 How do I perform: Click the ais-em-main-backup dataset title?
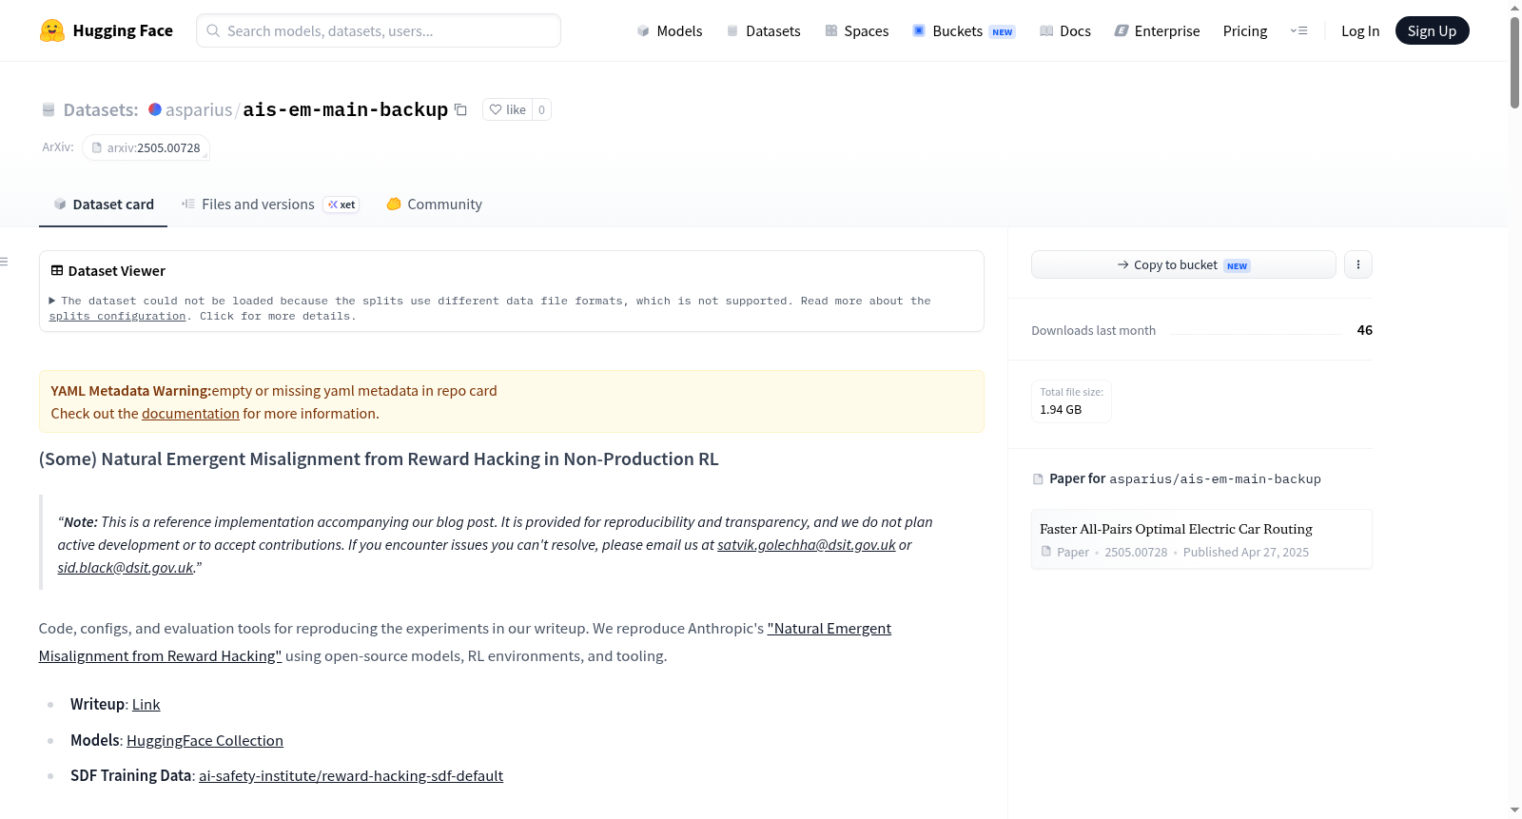[x=345, y=109]
